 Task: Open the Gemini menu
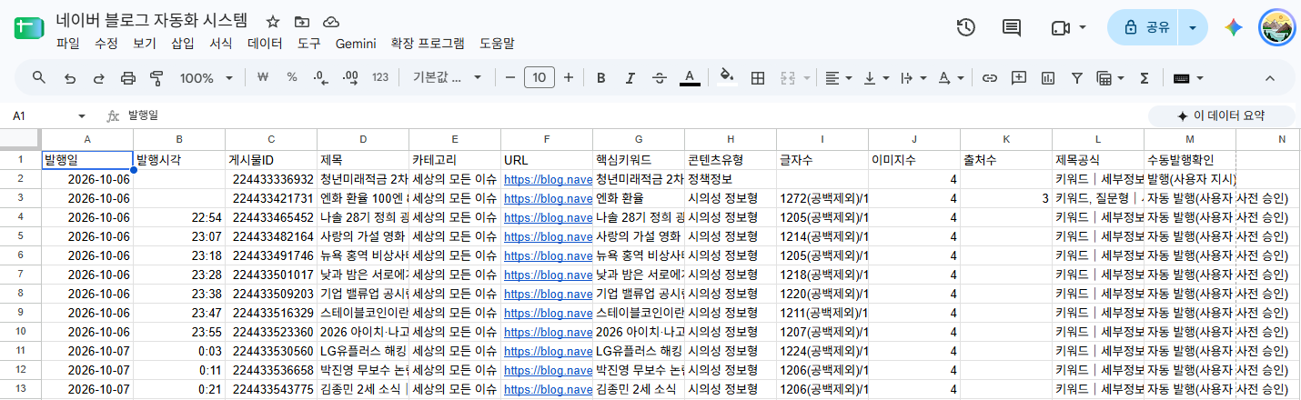pos(356,43)
